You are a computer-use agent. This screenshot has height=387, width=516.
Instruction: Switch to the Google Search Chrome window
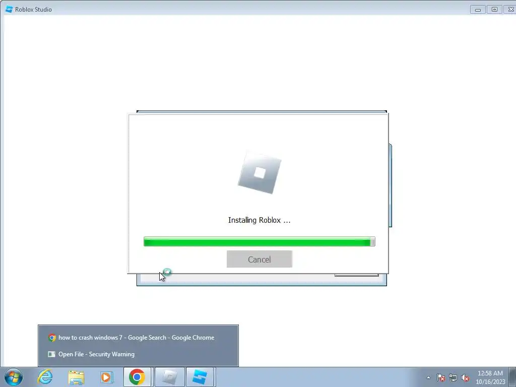pyautogui.click(x=138, y=338)
